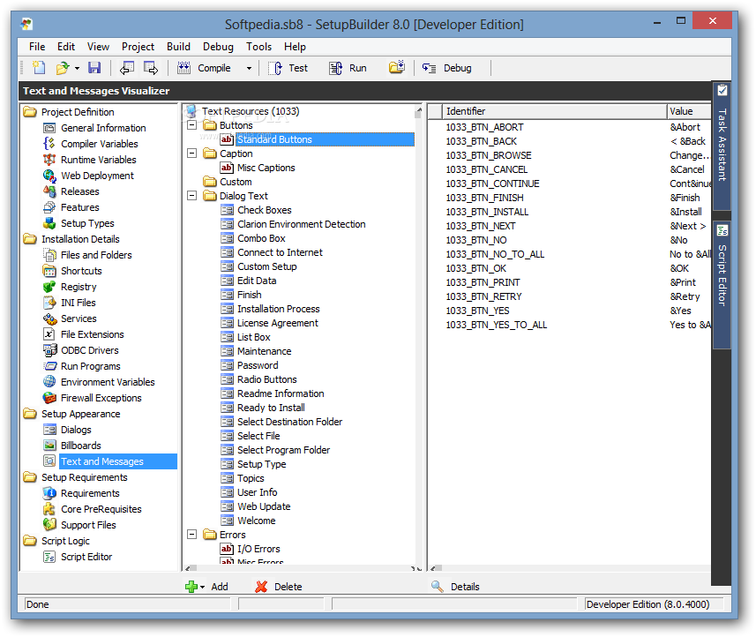Open the dropdown arrow beside Open project
The image size is (756, 637).
[x=77, y=69]
